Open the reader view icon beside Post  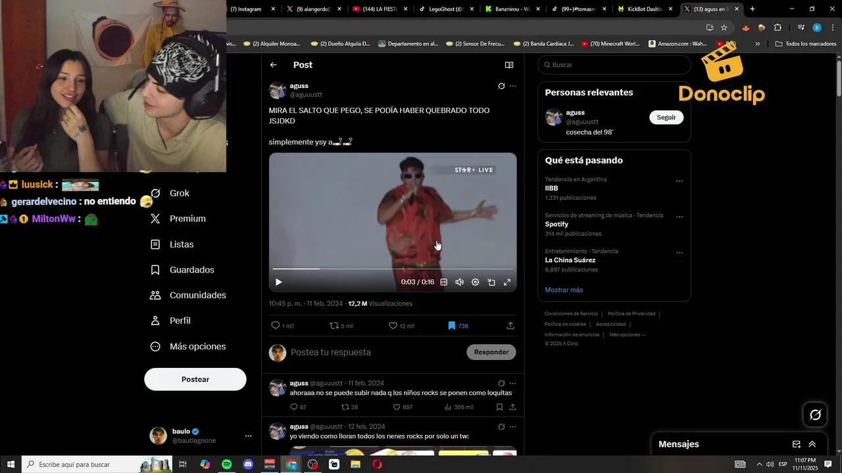coord(508,65)
